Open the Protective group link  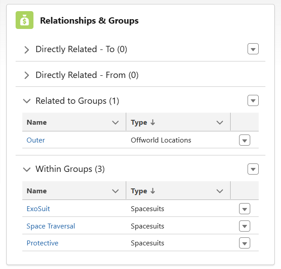(42, 243)
